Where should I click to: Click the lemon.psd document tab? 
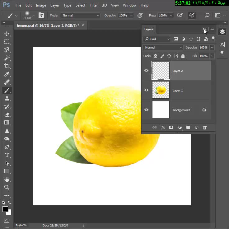[x=48, y=26]
